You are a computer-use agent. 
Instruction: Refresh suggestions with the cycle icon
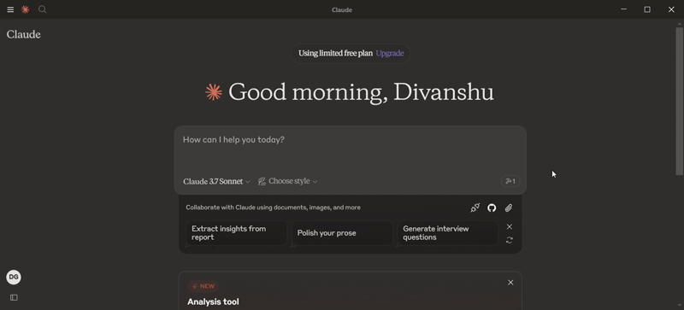[x=509, y=240]
